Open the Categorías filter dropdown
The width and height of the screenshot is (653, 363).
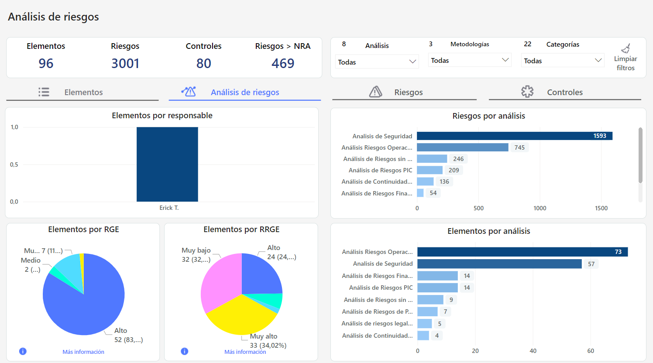coord(562,61)
